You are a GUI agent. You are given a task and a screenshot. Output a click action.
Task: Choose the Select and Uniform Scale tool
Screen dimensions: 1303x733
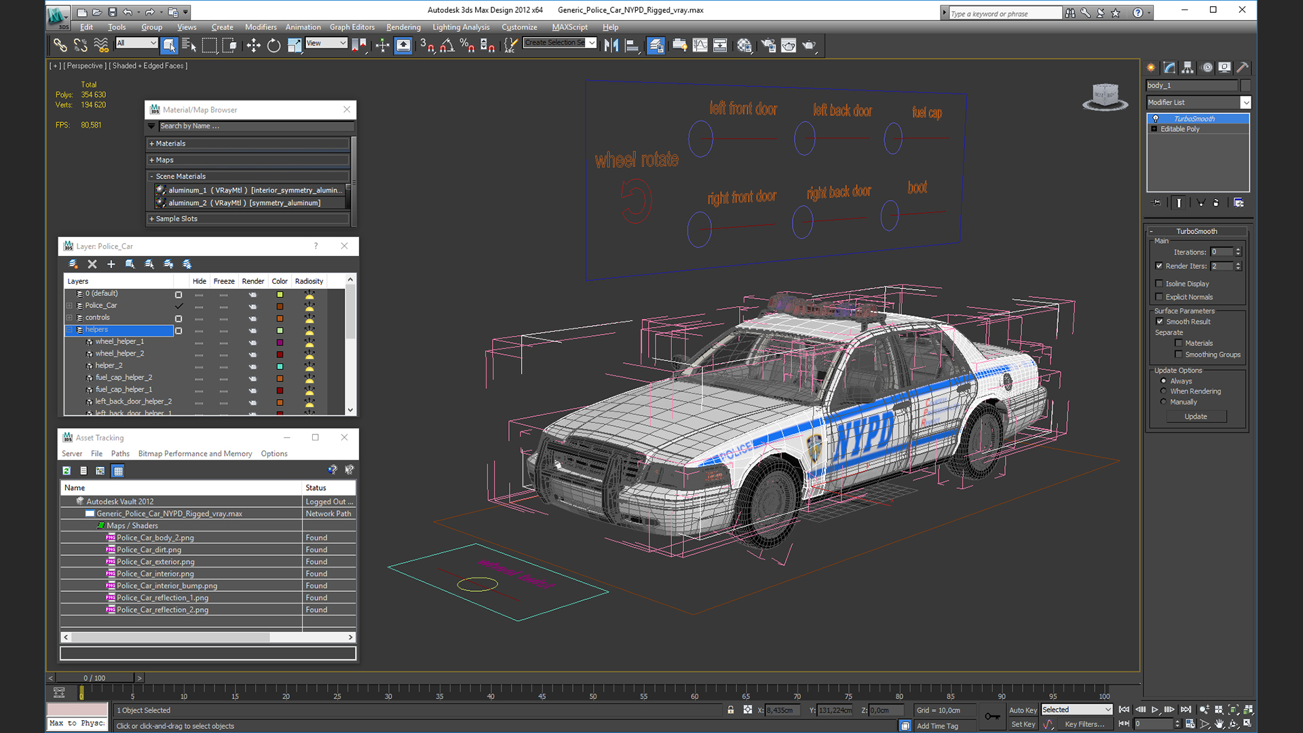[x=294, y=45]
